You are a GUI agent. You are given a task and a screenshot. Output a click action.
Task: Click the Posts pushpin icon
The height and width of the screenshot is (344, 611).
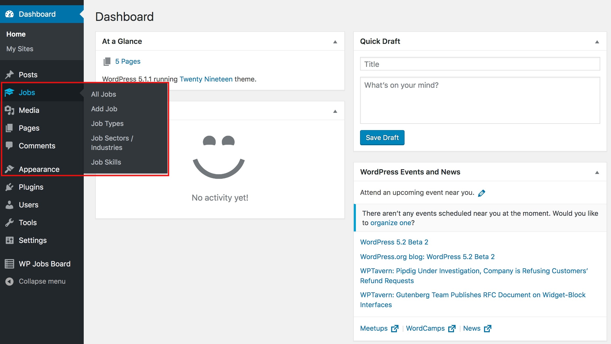point(9,75)
